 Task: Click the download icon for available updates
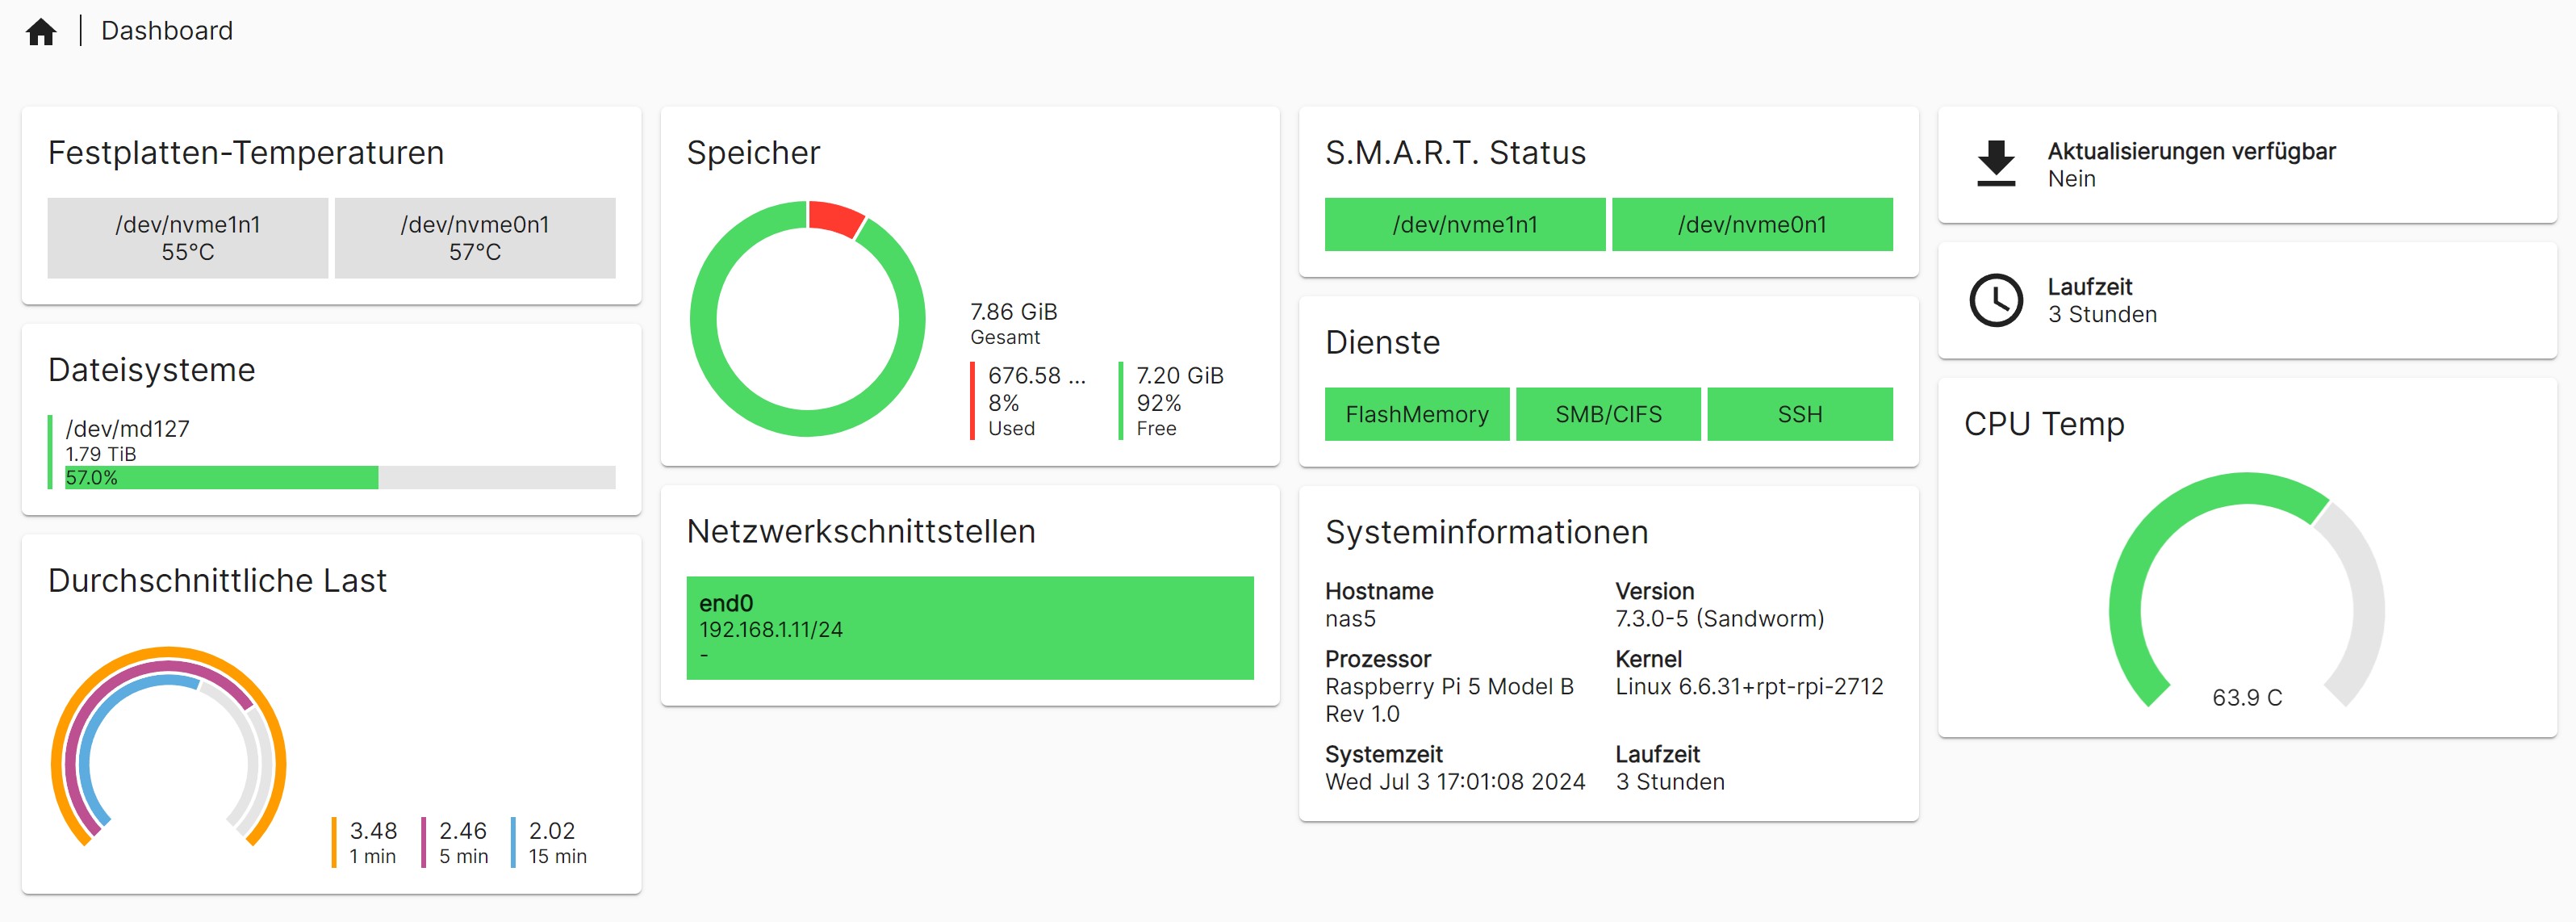point(1996,164)
